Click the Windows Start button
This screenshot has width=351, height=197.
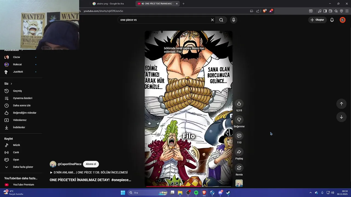click(x=123, y=193)
